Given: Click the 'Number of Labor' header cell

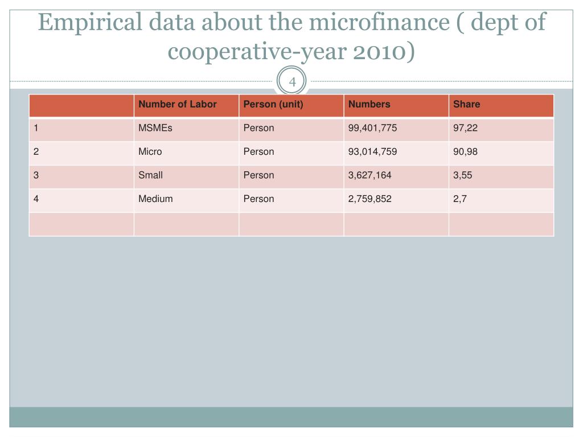Looking at the screenshot, I should [x=186, y=106].
